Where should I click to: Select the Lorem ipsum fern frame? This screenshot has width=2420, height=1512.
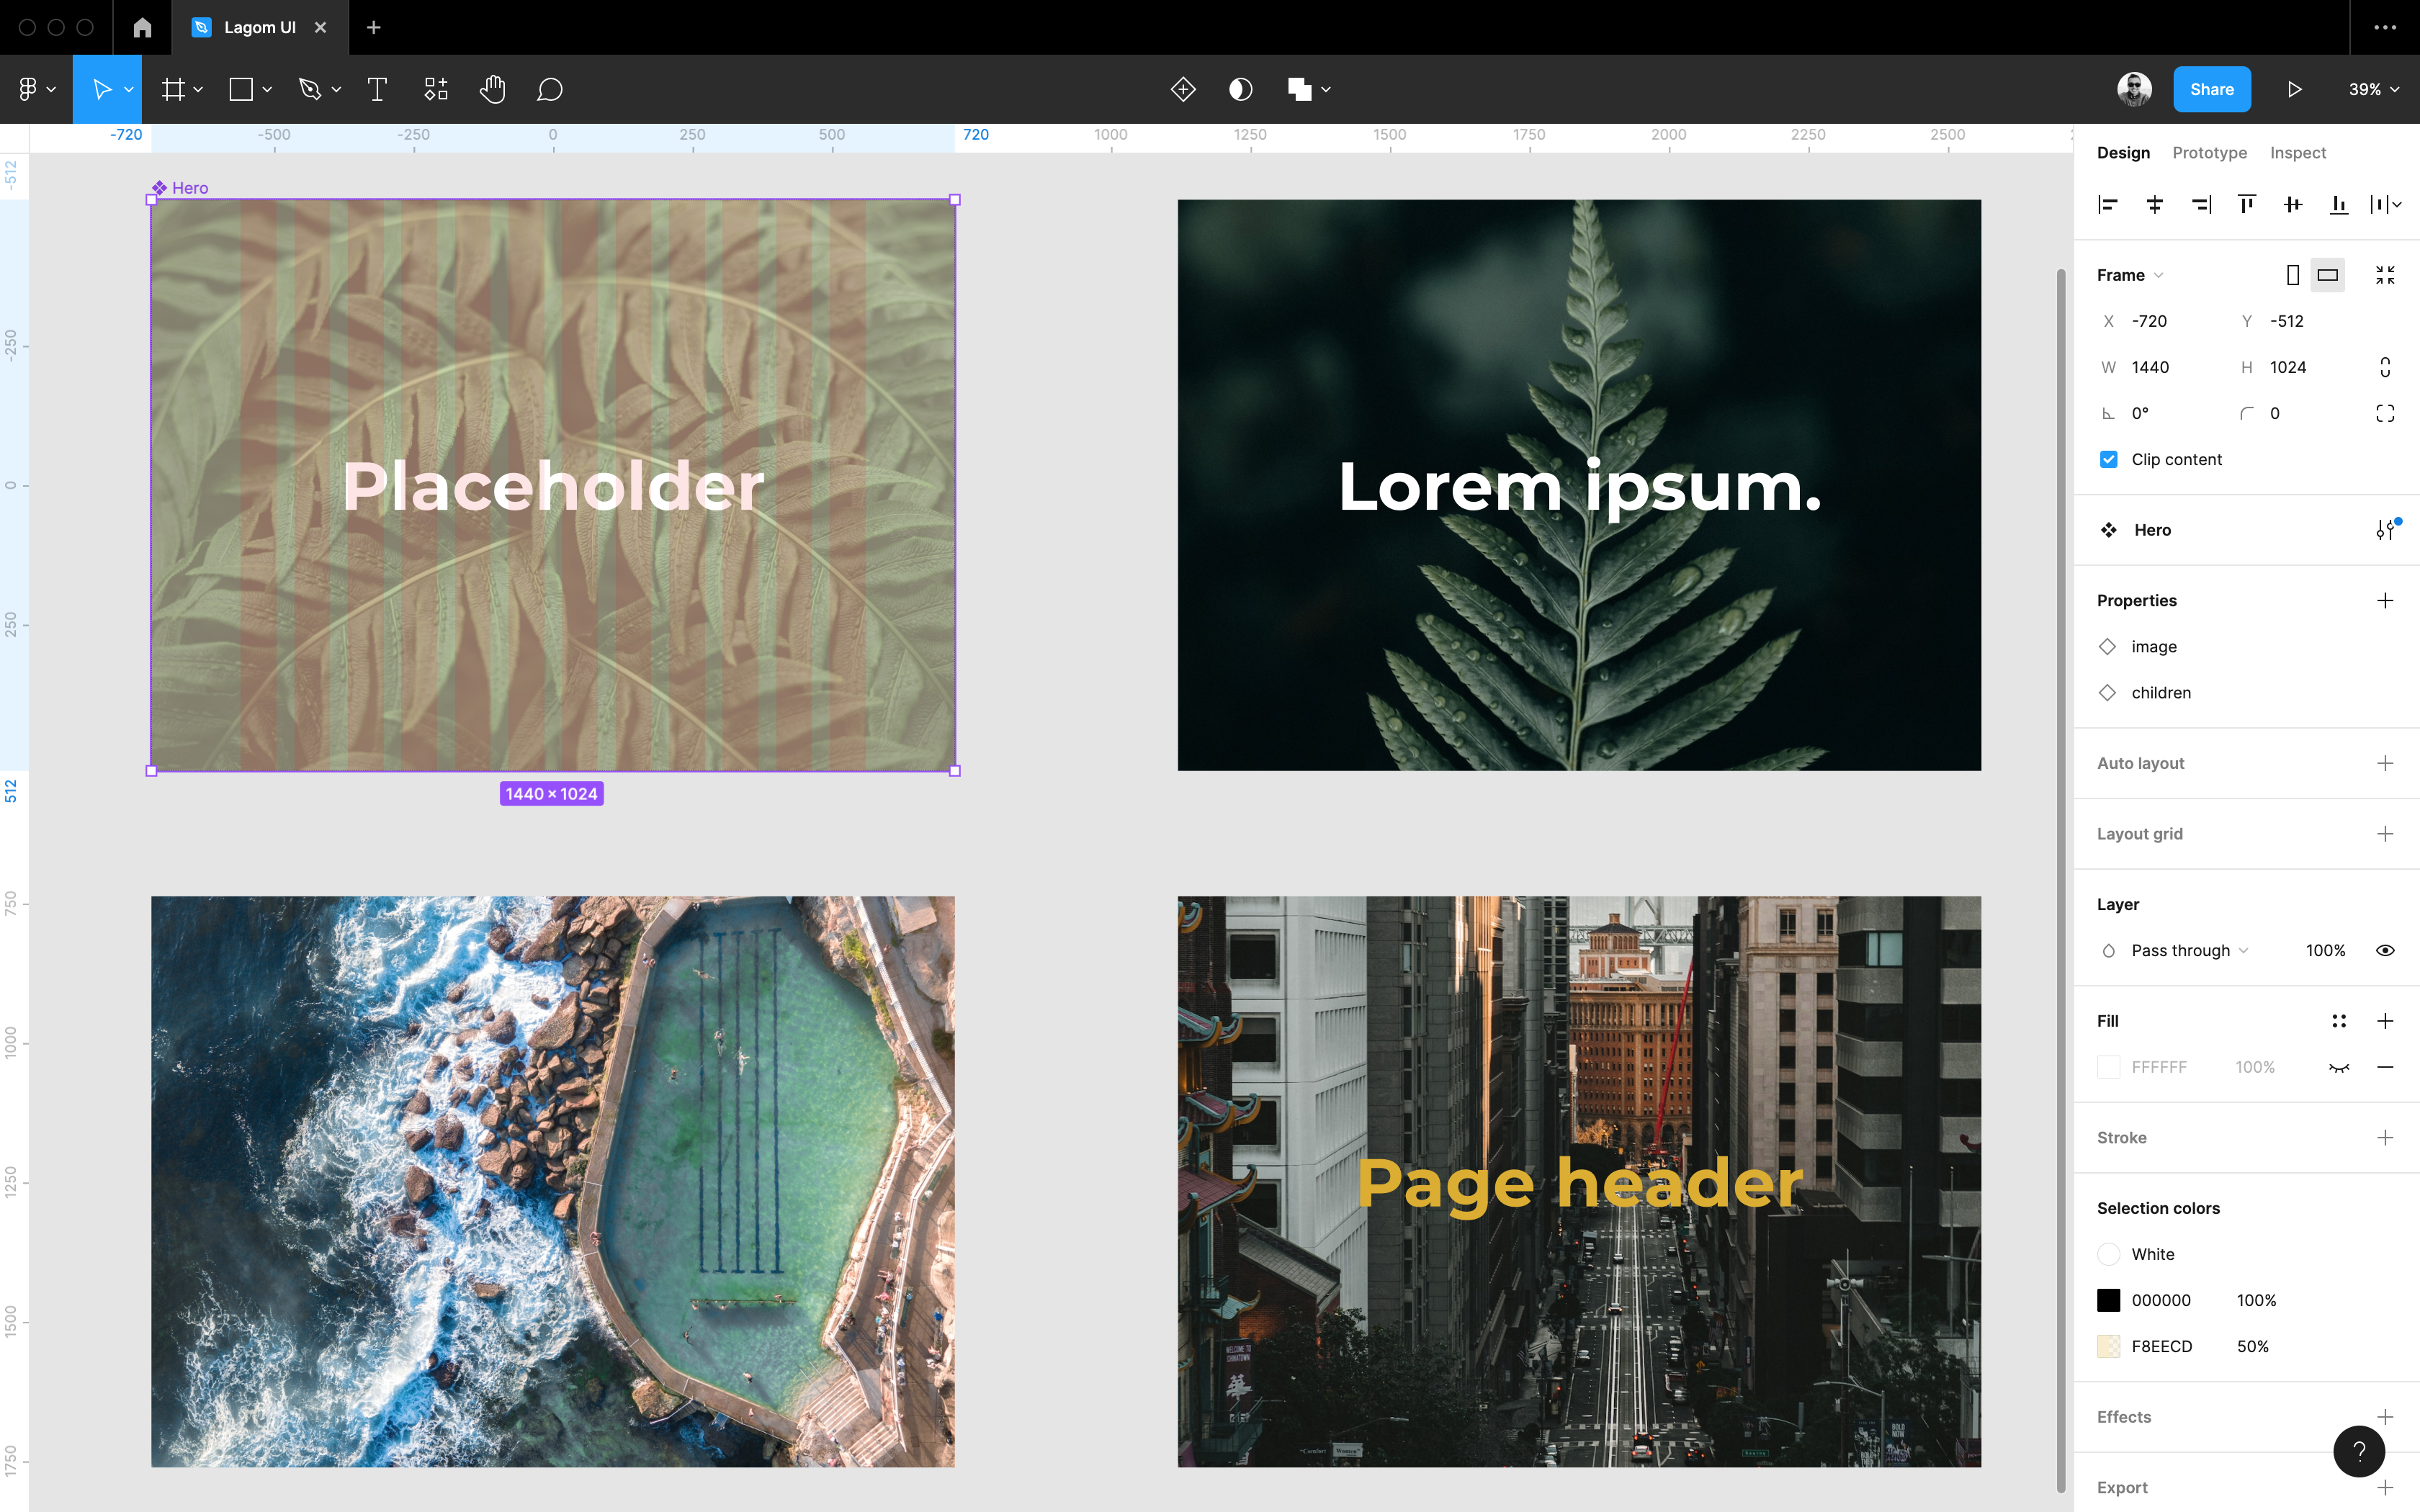tap(1579, 485)
